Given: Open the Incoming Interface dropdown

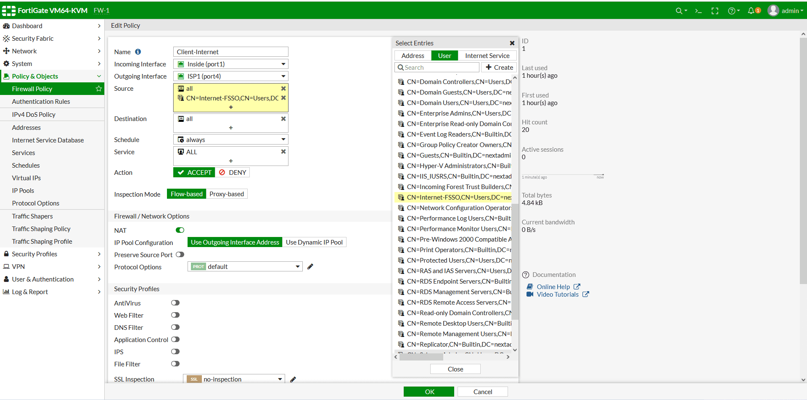Looking at the screenshot, I should coord(231,64).
